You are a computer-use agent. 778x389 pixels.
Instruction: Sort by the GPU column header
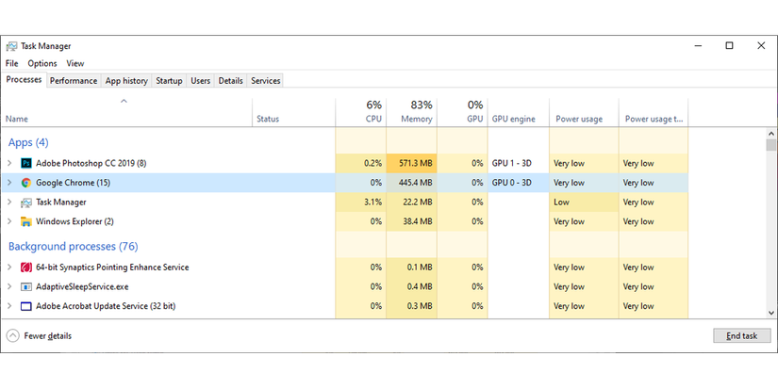point(462,112)
